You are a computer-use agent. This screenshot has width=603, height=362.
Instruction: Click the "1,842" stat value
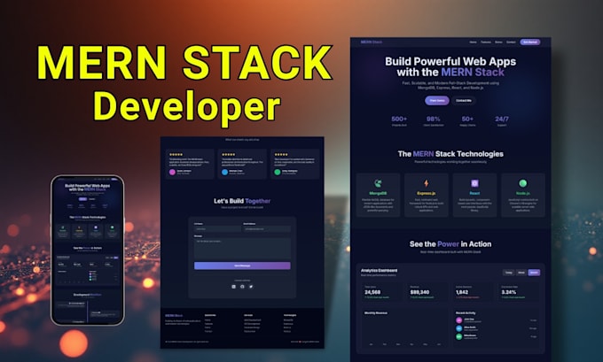tap(462, 292)
